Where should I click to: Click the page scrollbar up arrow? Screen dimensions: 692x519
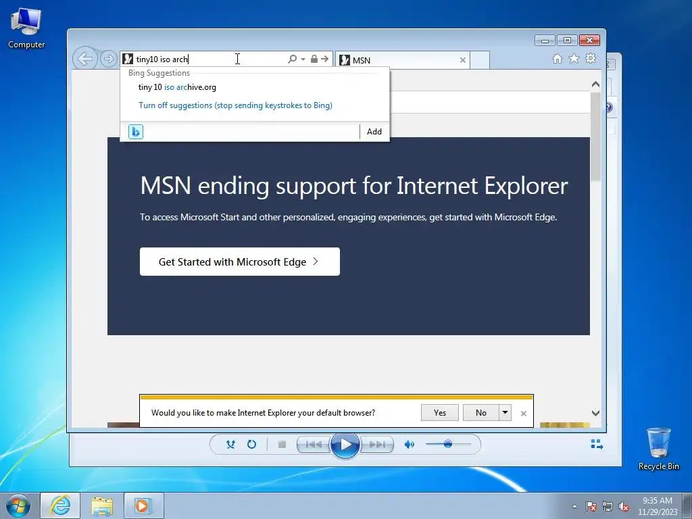[595, 84]
